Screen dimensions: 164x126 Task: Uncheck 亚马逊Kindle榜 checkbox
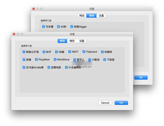click(x=24, y=67)
